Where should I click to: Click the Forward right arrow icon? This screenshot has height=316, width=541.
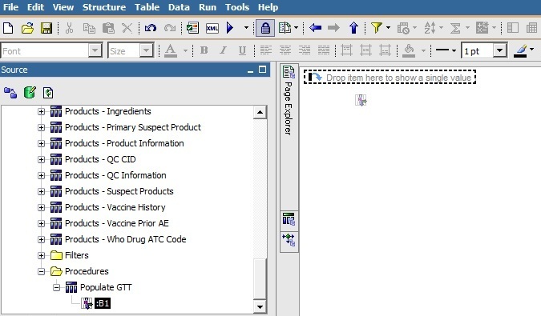click(333, 28)
